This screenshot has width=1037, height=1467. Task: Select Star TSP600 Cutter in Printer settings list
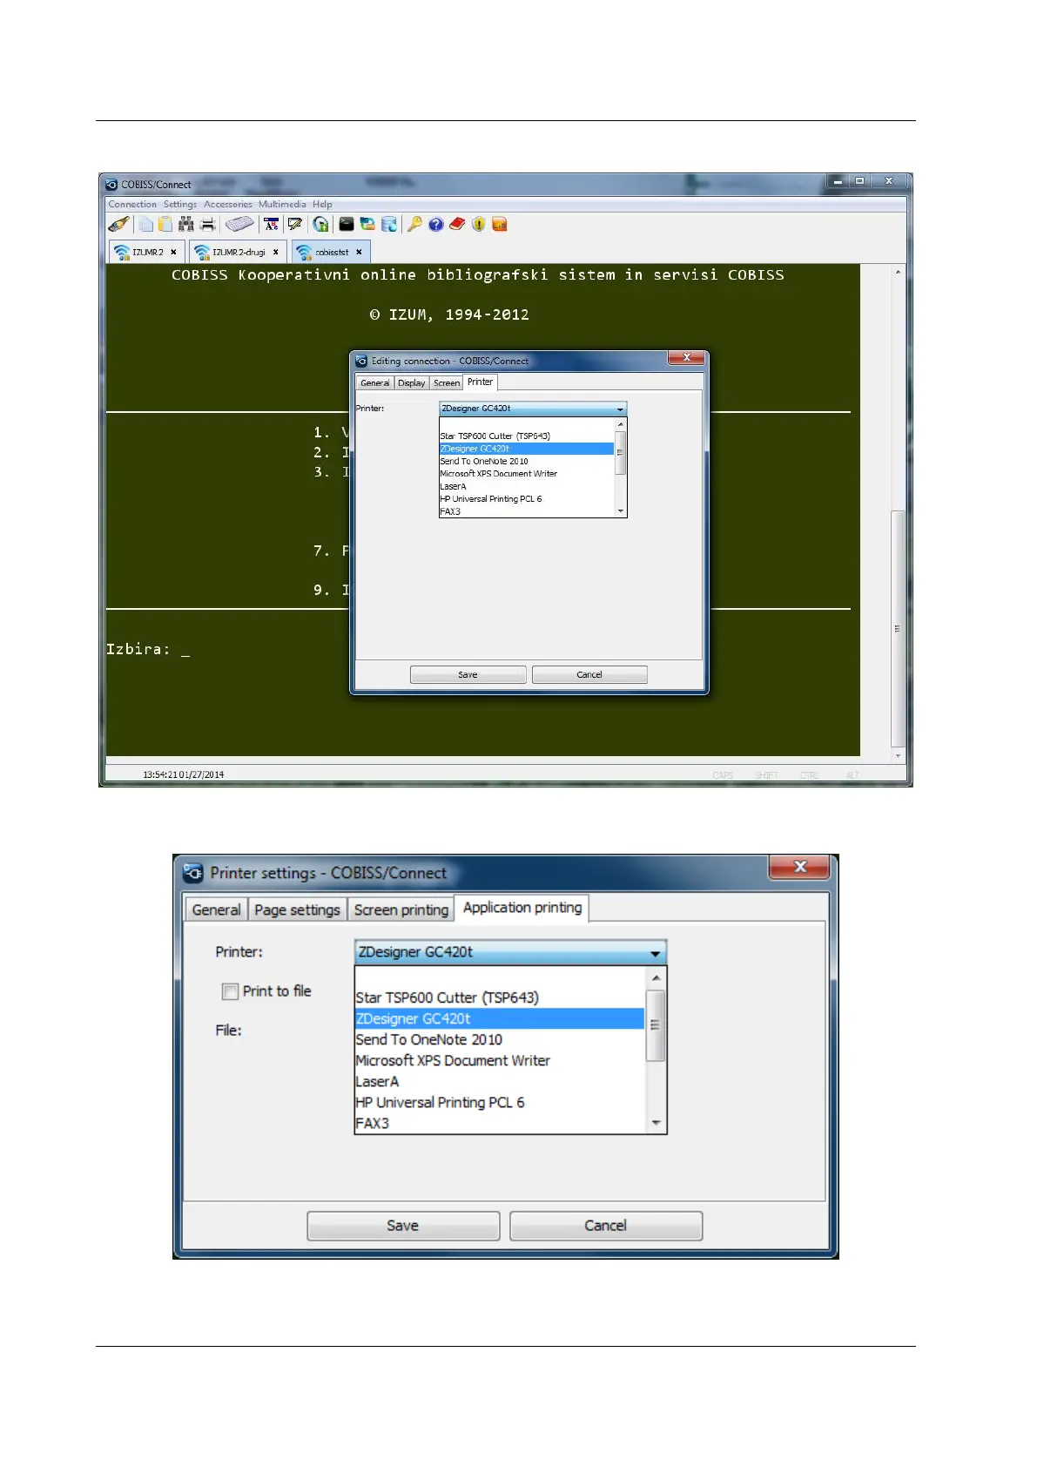499,997
